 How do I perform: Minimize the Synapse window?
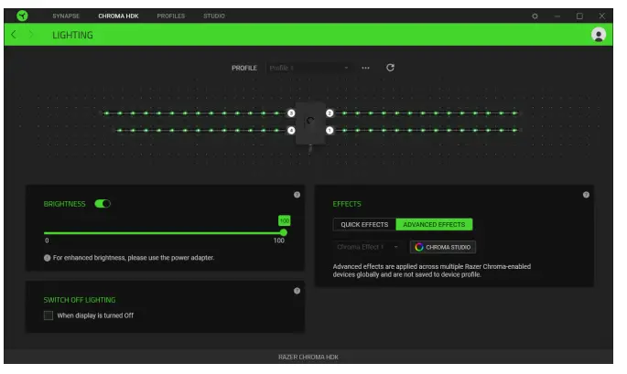click(x=557, y=16)
